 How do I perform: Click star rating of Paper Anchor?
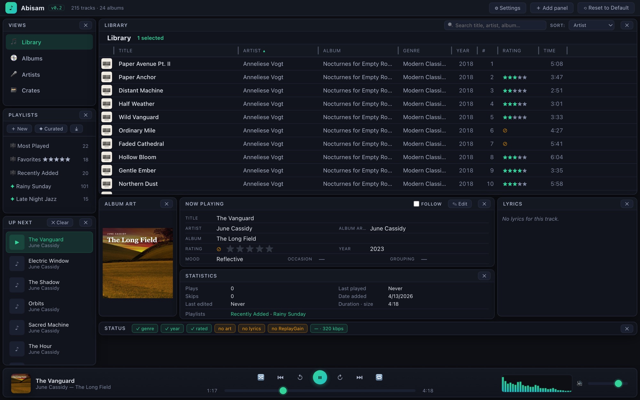pyautogui.click(x=515, y=77)
